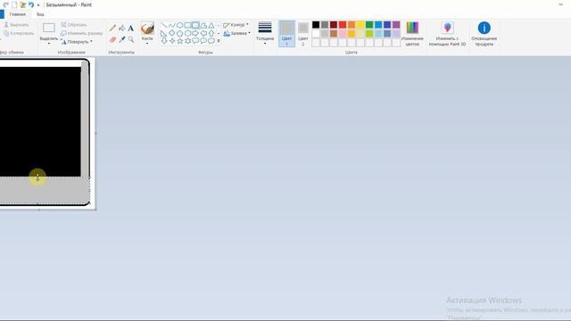Image resolution: width=571 pixels, height=321 pixels.
Task: Pick the purple color swatch
Action: pyautogui.click(x=396, y=25)
